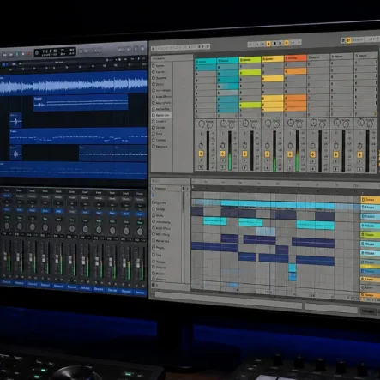This screenshot has width=380, height=380.
Task: Select the highlighted row in upper browser list
Action: coord(161,115)
